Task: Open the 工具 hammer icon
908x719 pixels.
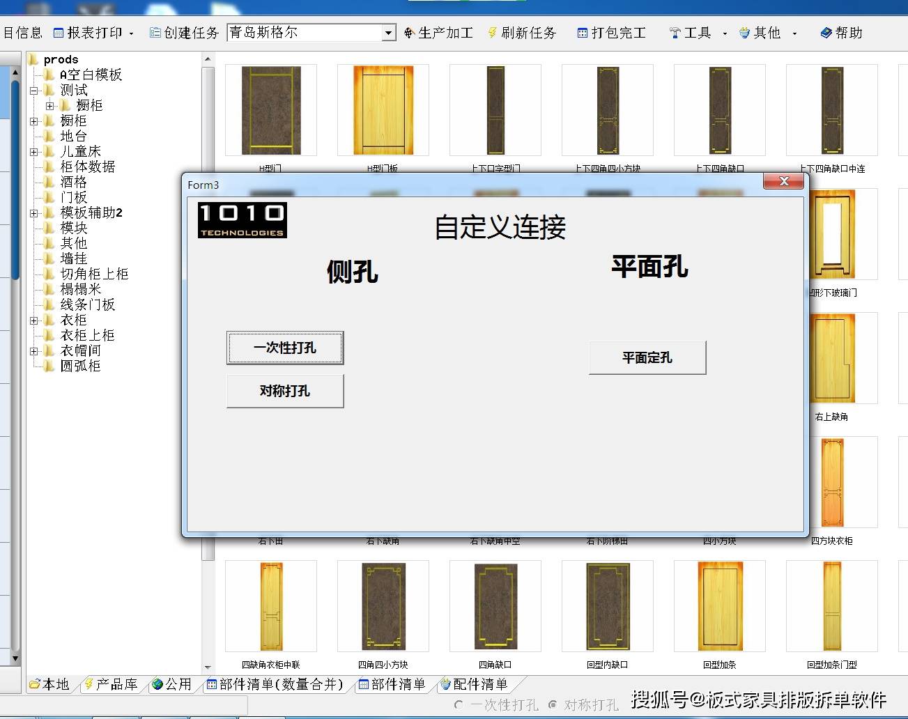Action: tap(675, 33)
